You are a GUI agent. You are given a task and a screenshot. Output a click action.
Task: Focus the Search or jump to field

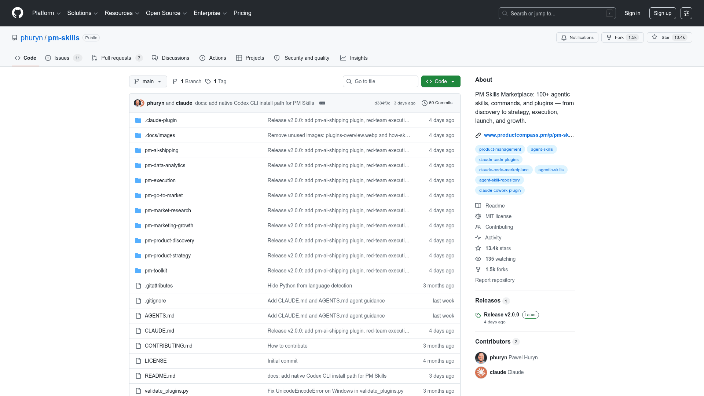click(557, 13)
